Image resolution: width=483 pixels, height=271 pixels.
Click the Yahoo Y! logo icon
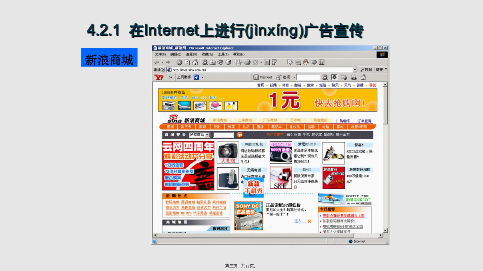click(159, 77)
